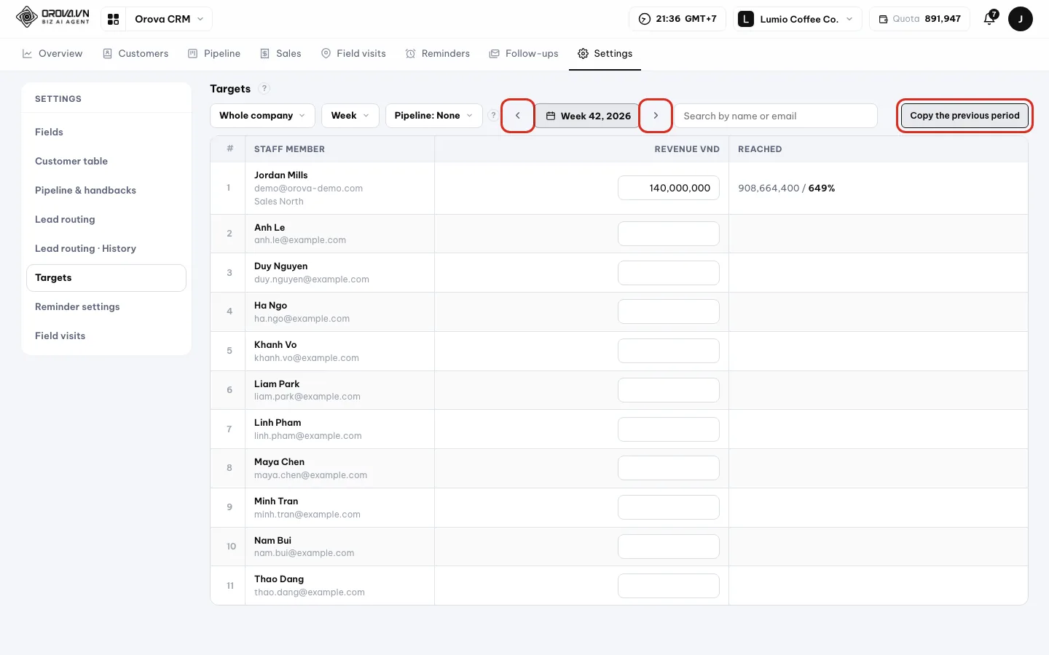1049x655 pixels.
Task: Click the help icon next to Targets heading
Action: tap(264, 89)
